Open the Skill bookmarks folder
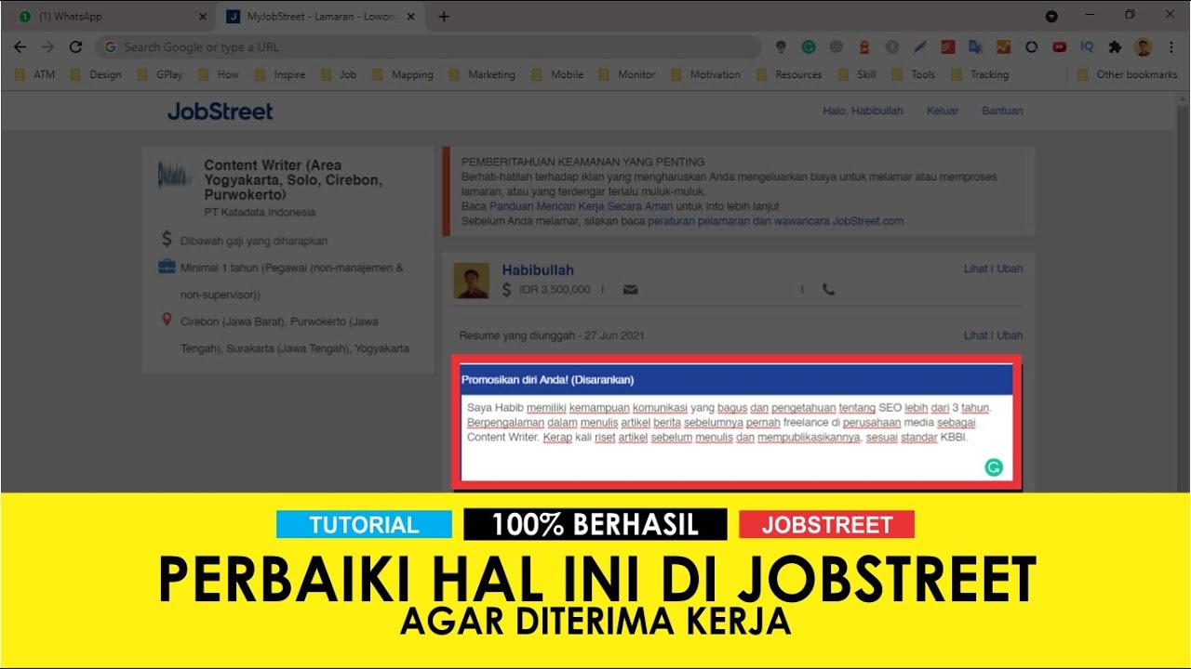 (x=856, y=74)
